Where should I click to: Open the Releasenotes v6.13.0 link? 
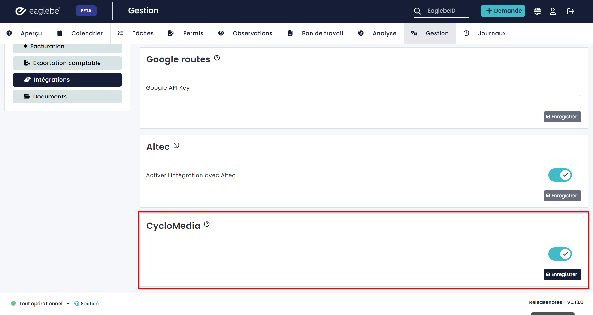click(556, 302)
